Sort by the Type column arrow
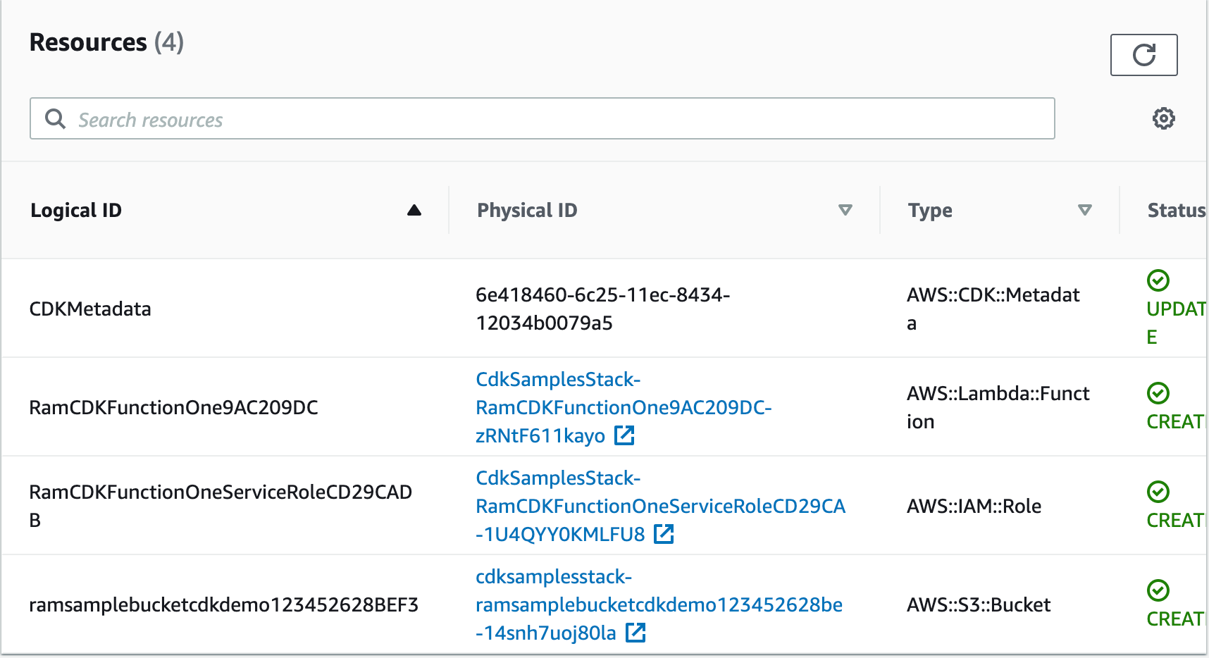1209x658 pixels. point(1085,210)
